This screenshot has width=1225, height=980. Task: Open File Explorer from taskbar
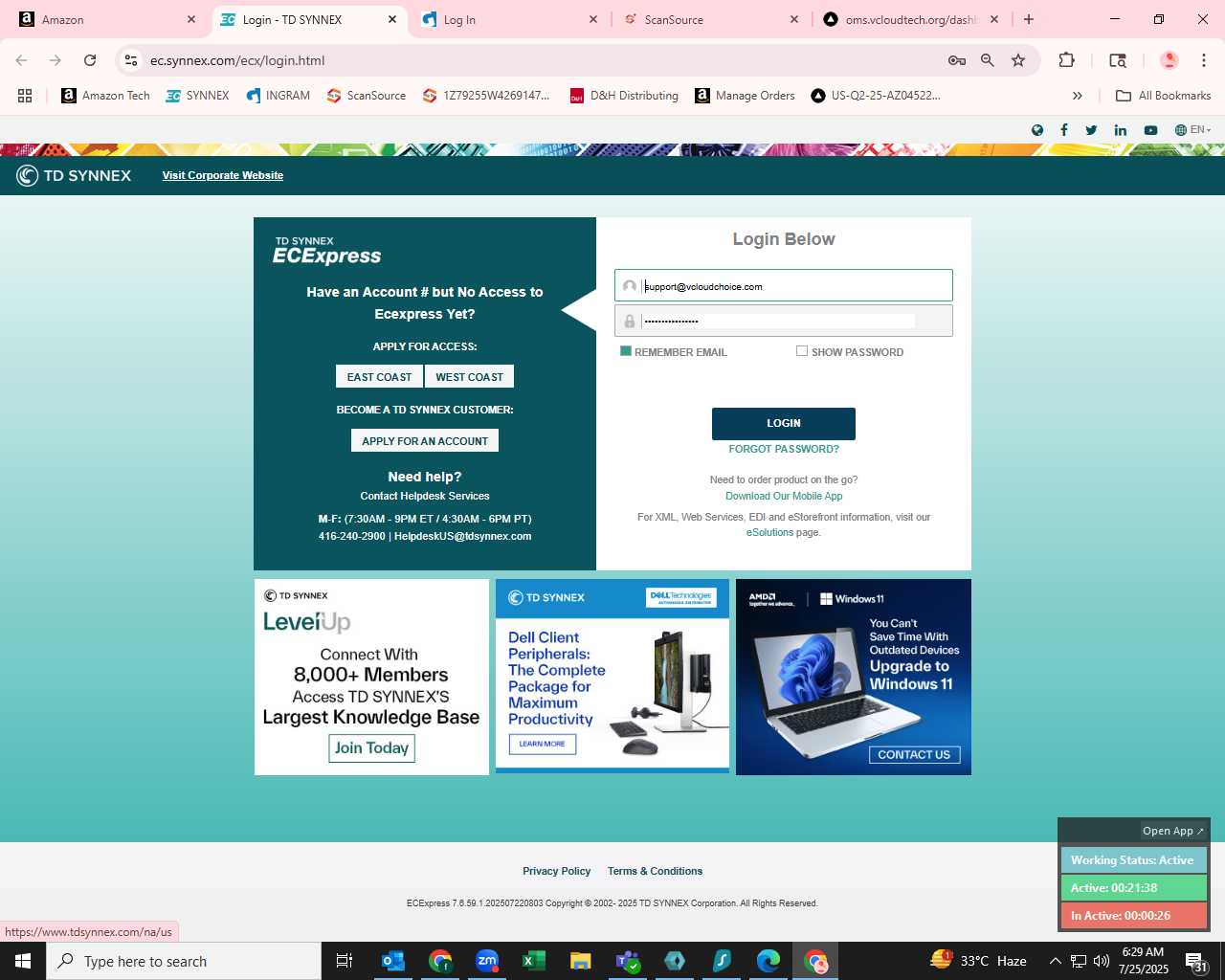[581, 961]
